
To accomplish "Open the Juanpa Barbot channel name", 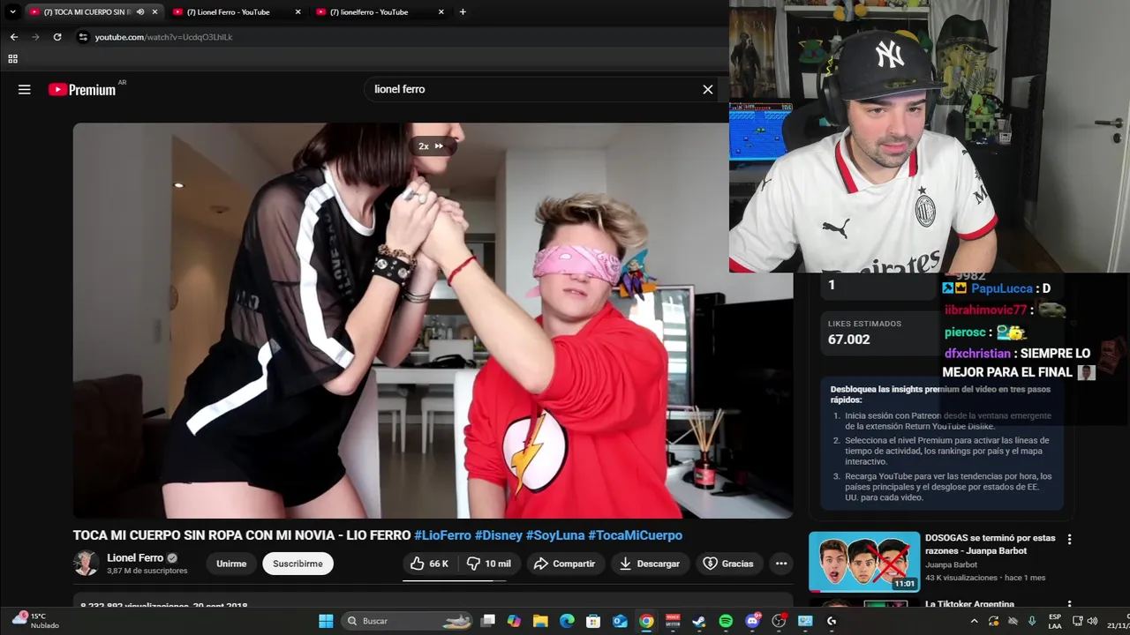I will (x=951, y=564).
